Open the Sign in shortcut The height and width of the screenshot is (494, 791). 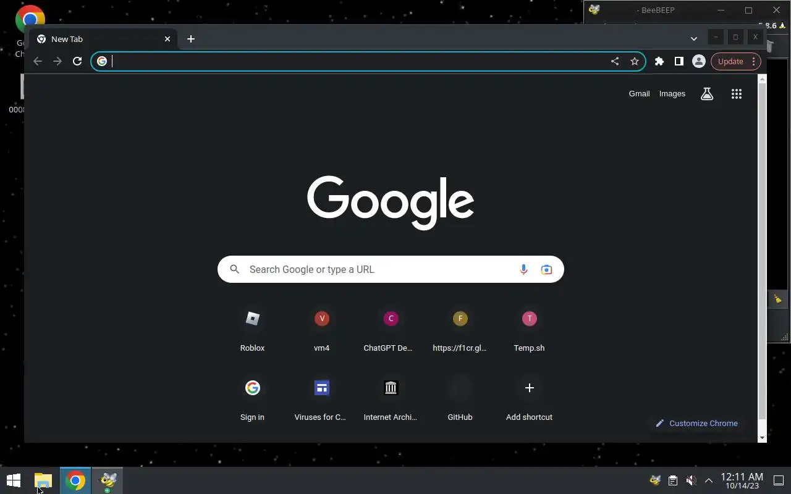(252, 400)
